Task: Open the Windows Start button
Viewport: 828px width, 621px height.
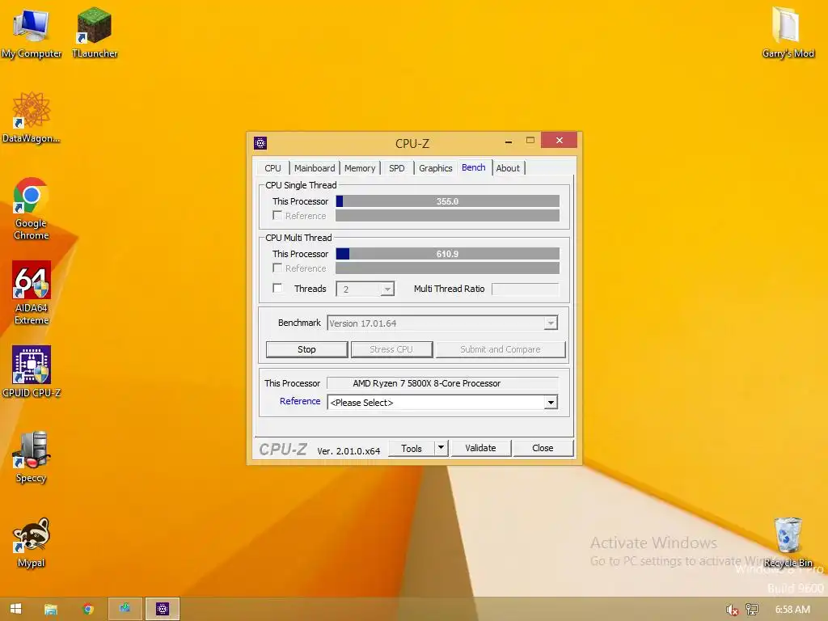Action: coord(16,609)
